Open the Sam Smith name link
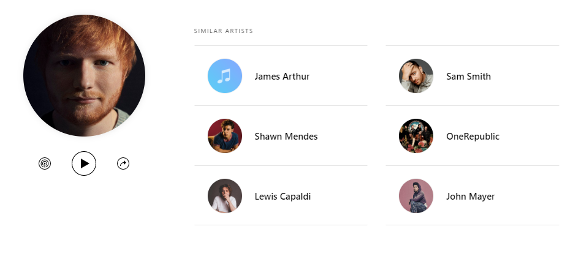Screen dimensions: 565x259 pyautogui.click(x=468, y=77)
